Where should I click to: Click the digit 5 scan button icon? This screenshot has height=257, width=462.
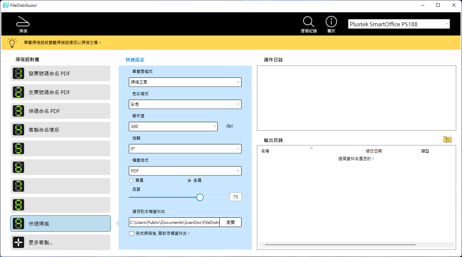pos(18,148)
